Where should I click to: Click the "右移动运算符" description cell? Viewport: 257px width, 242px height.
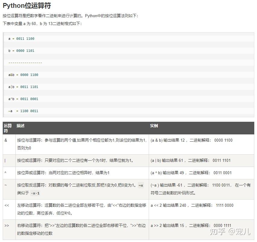pos(82,230)
